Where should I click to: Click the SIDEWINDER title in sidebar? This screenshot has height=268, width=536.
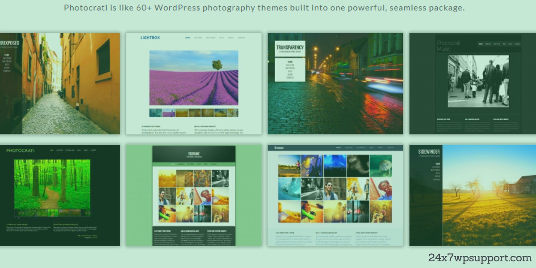click(429, 152)
